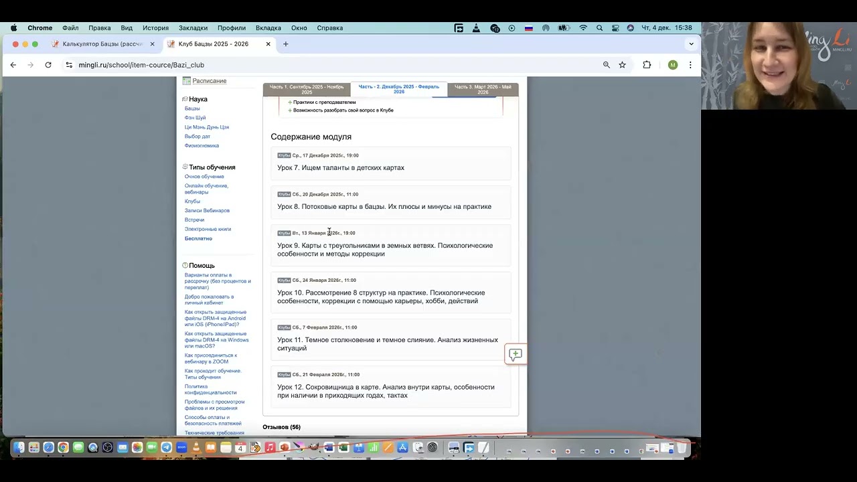Open Zoom from the Dock

point(181,448)
